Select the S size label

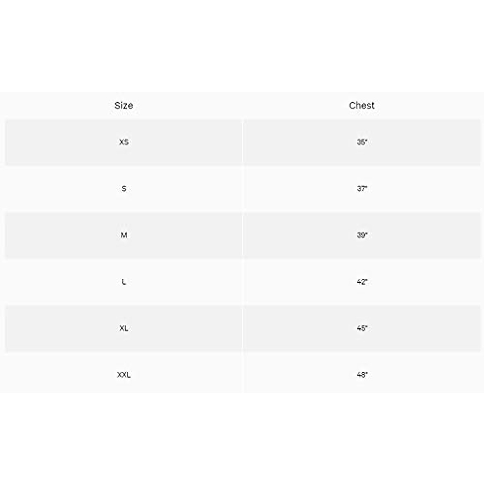coord(124,188)
